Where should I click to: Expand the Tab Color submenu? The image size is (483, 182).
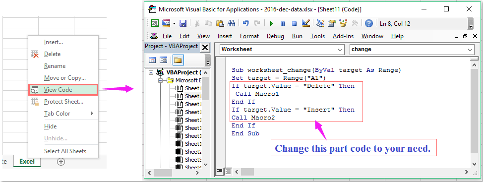point(63,114)
